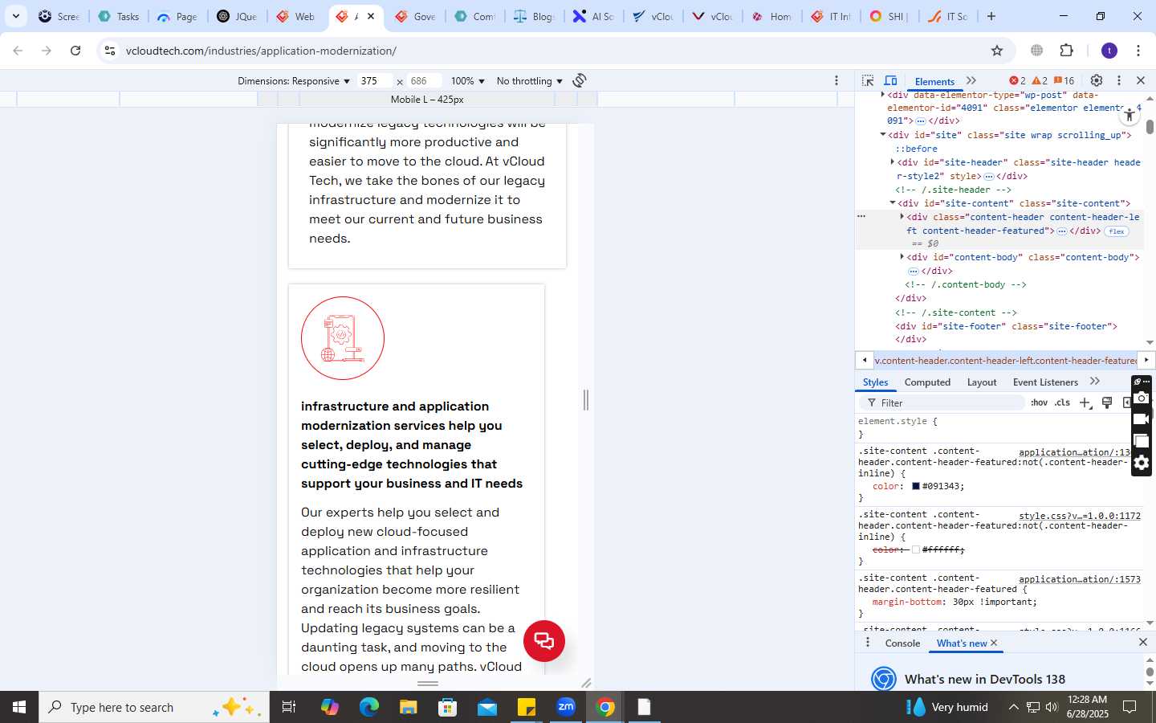Open the DevTools customize three-dot menu
The width and height of the screenshot is (1156, 723).
1119,80
